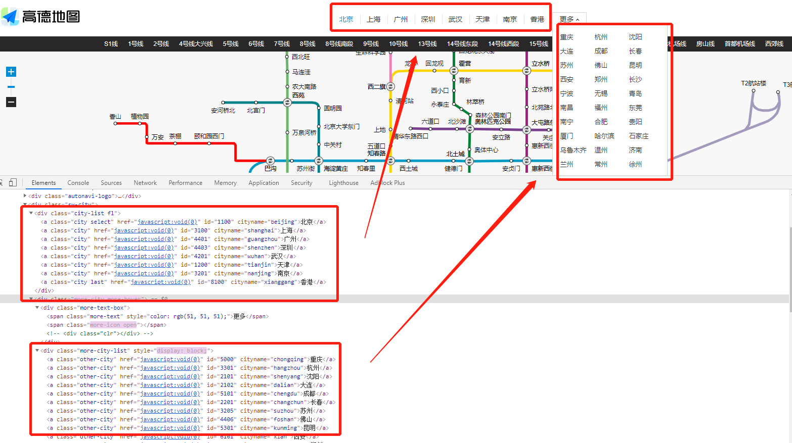The height and width of the screenshot is (443, 792).
Task: Open the Console tab
Action: (78, 183)
